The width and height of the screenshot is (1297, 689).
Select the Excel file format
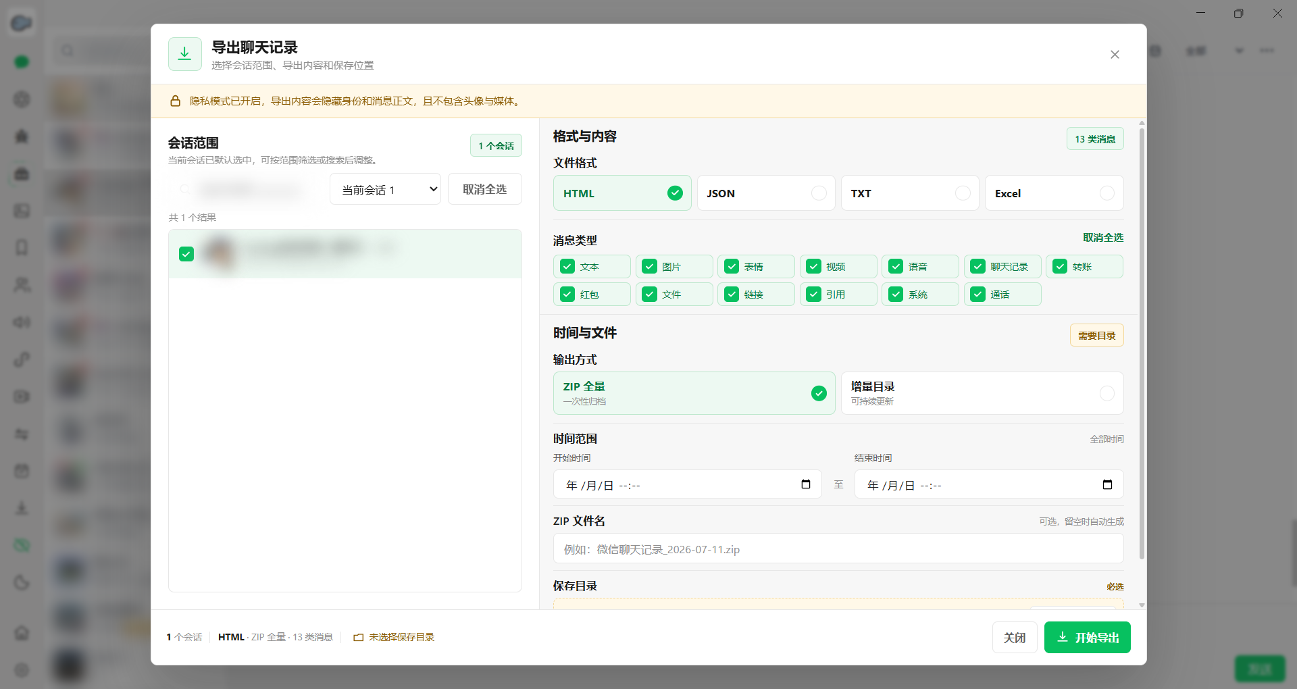tap(1054, 193)
